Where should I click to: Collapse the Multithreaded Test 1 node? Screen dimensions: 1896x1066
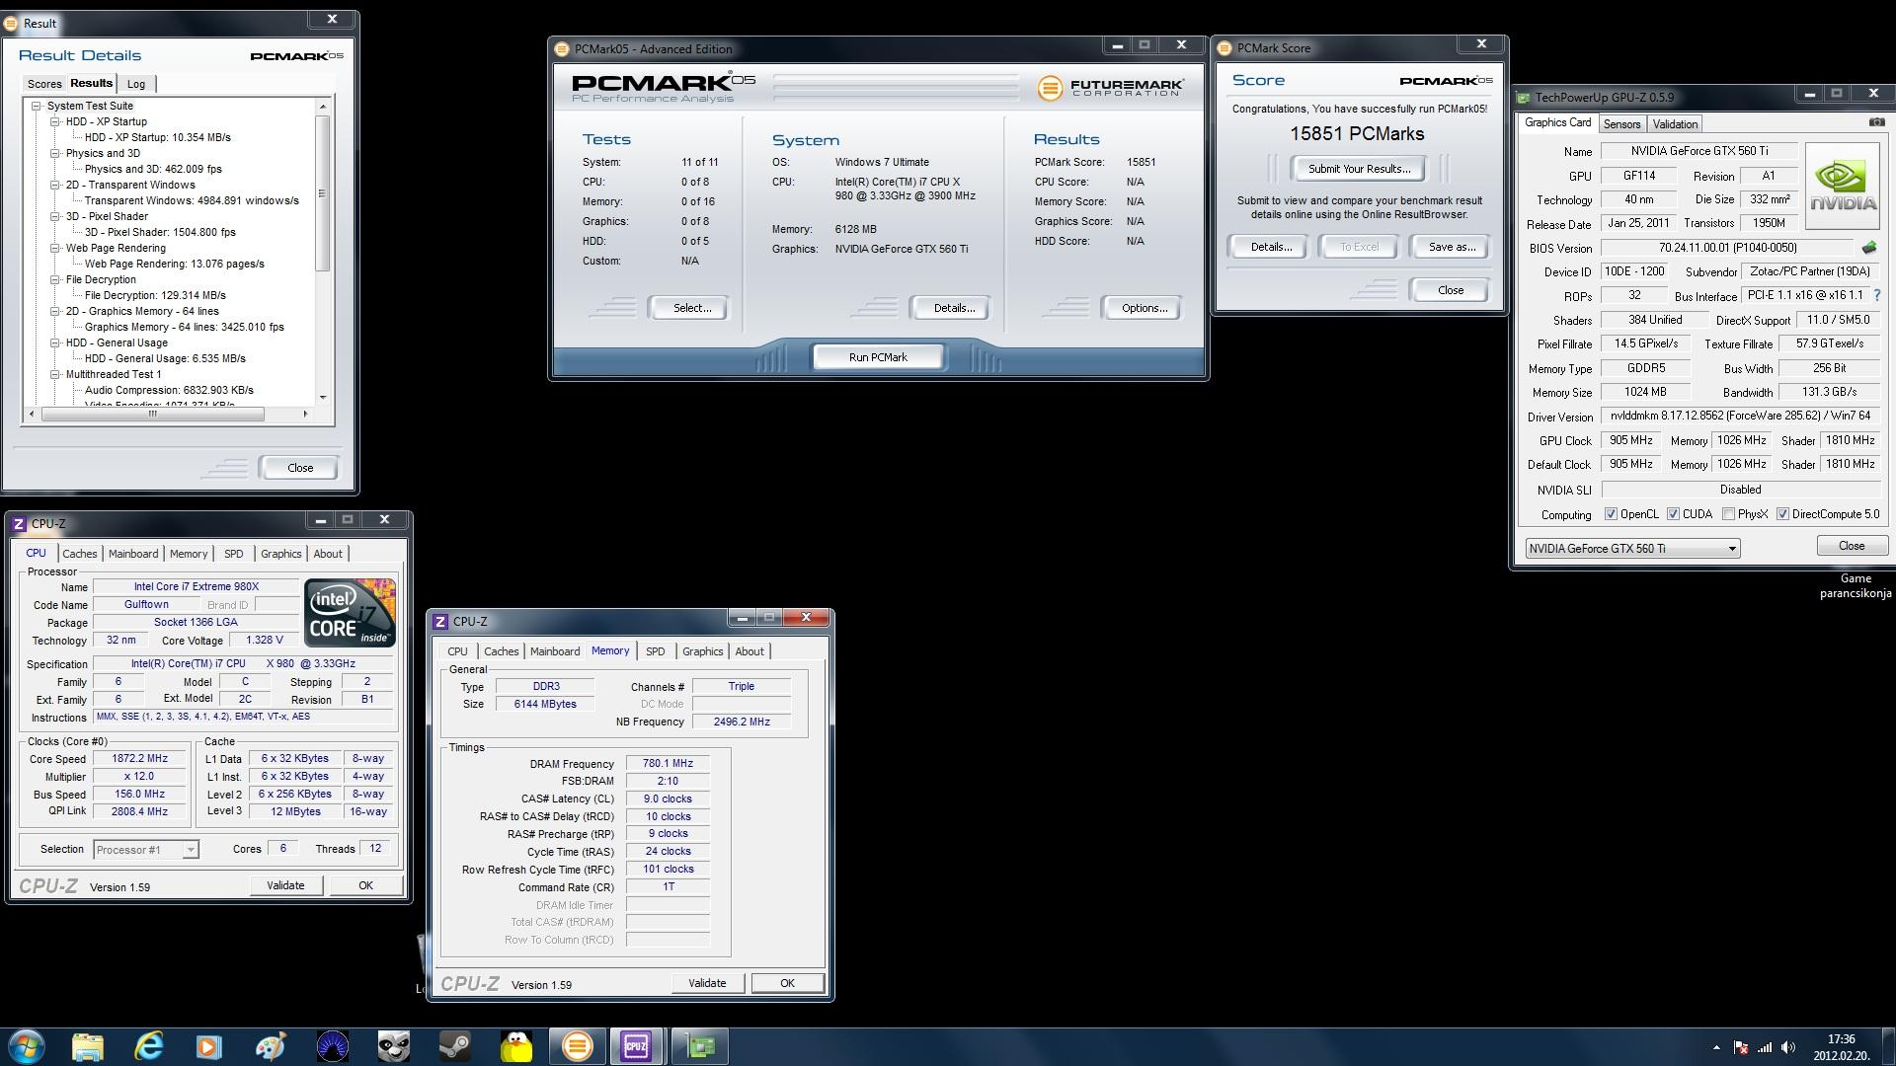coord(55,374)
